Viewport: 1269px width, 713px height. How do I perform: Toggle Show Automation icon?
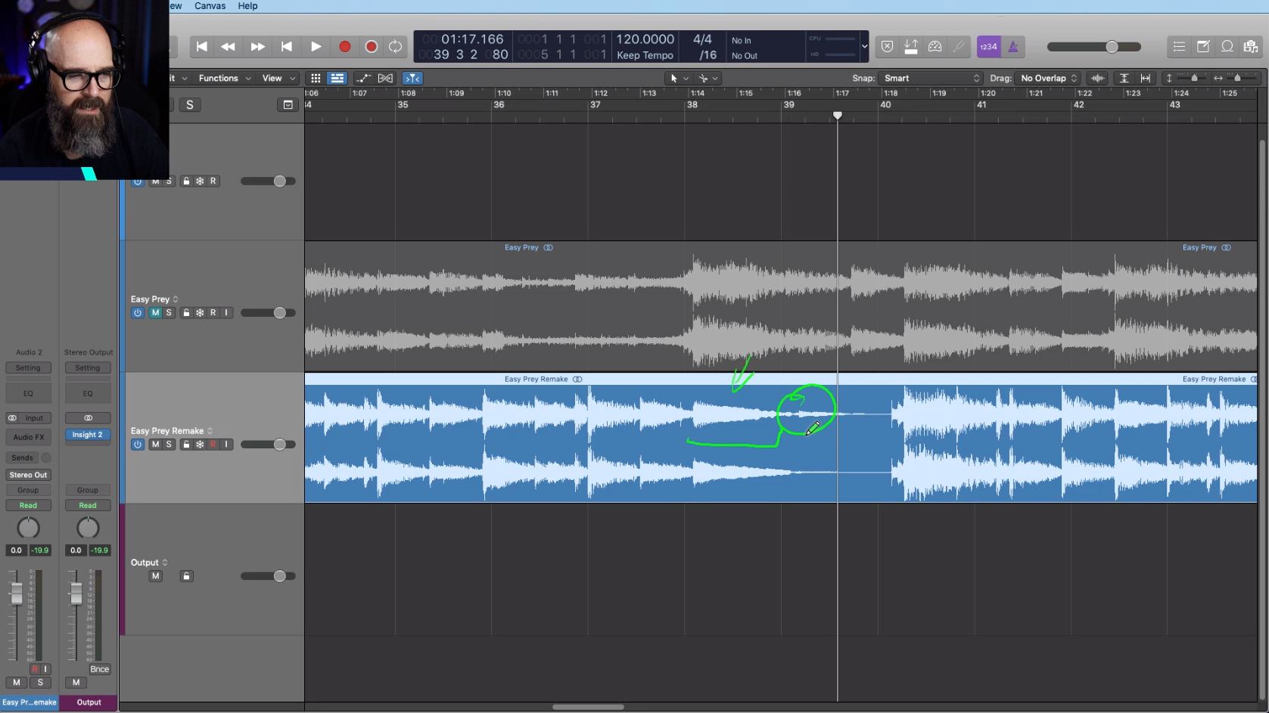(364, 79)
